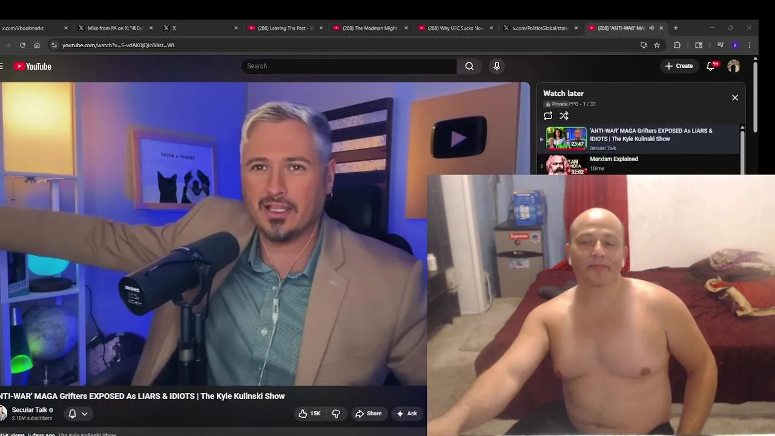Open the Secular Talk channel name
Image resolution: width=775 pixels, height=436 pixels.
[x=30, y=410]
